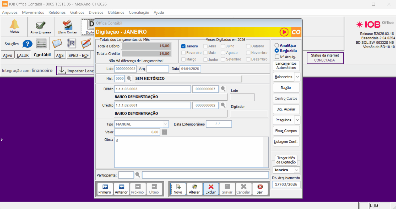Enable the Nº Arquiv. checkbox
Image resolution: width=396 pixels, height=209 pixels.
[x=277, y=57]
